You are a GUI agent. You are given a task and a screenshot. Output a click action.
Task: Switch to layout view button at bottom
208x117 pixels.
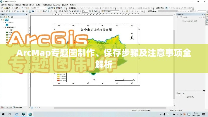click(32, 108)
